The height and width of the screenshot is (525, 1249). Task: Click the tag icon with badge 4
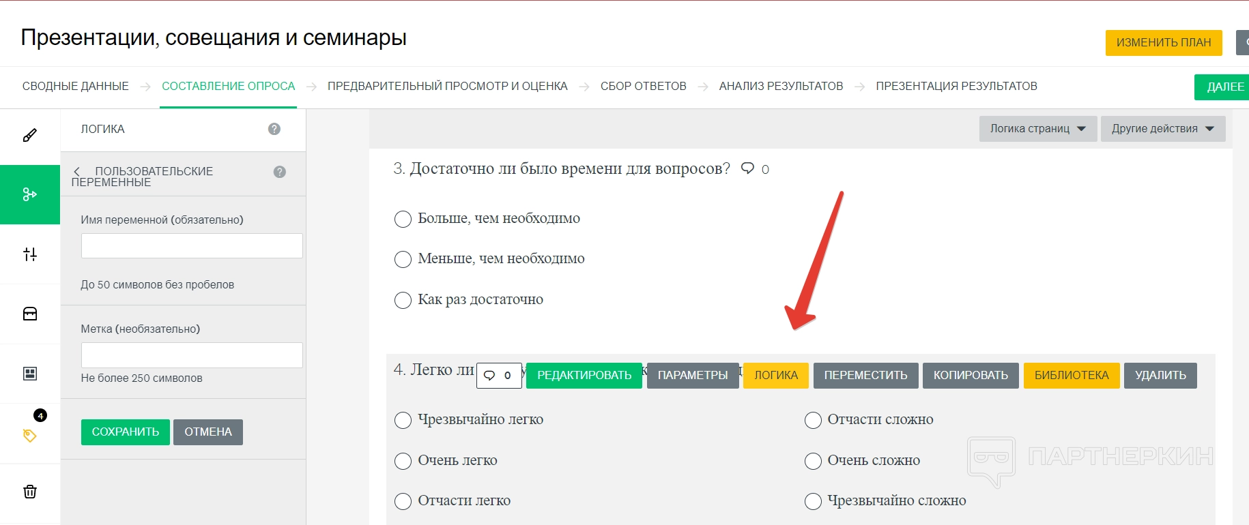[x=30, y=435]
